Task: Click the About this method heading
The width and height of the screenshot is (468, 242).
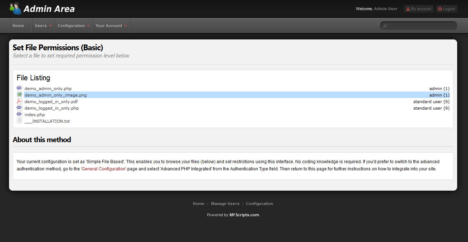Action: click(42, 140)
